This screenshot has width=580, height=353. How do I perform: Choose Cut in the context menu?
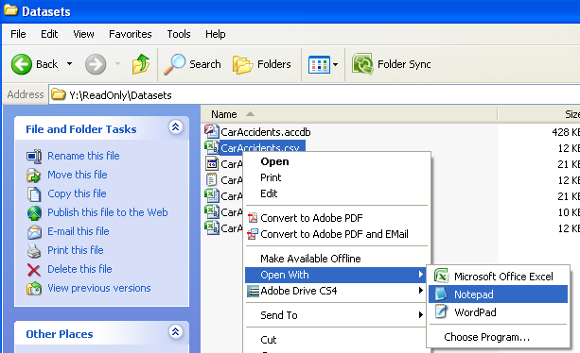[x=337, y=340]
